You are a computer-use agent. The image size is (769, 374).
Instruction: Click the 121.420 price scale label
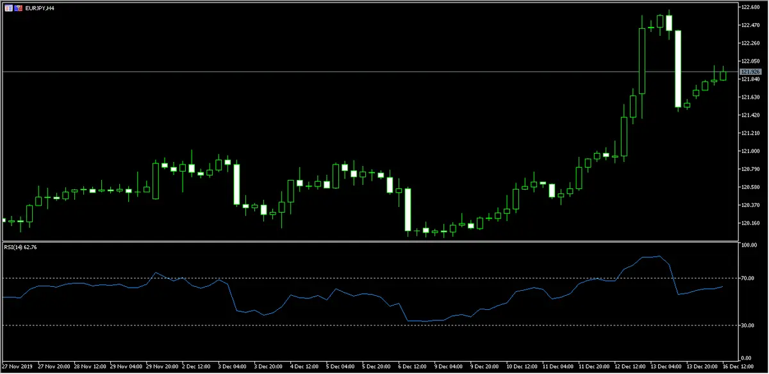tap(750, 115)
